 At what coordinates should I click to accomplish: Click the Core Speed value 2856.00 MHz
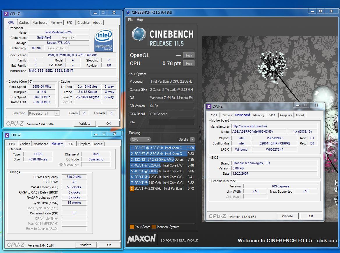pos(42,87)
